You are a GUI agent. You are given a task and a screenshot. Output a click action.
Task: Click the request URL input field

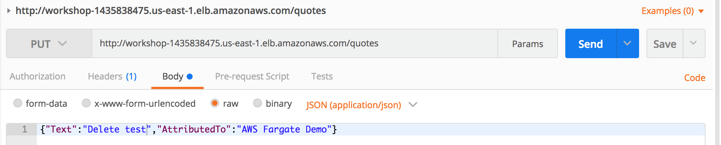[x=294, y=43]
